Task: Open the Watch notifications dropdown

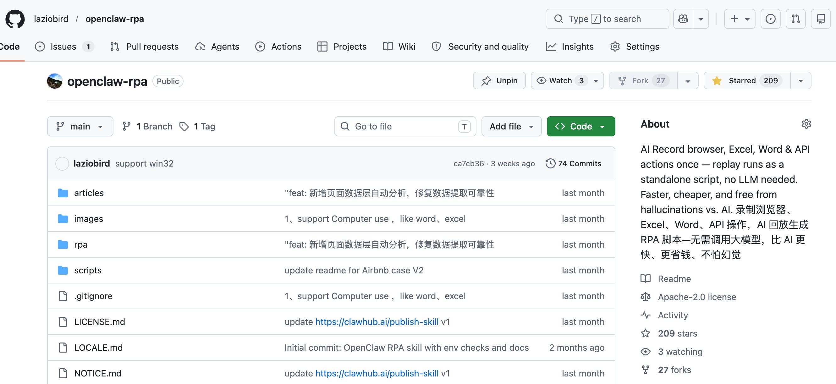Action: pyautogui.click(x=567, y=80)
